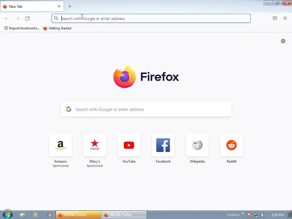The width and height of the screenshot is (292, 219).
Task: Expand the Desktop toolbar chevron in the taskbar
Action: click(243, 213)
